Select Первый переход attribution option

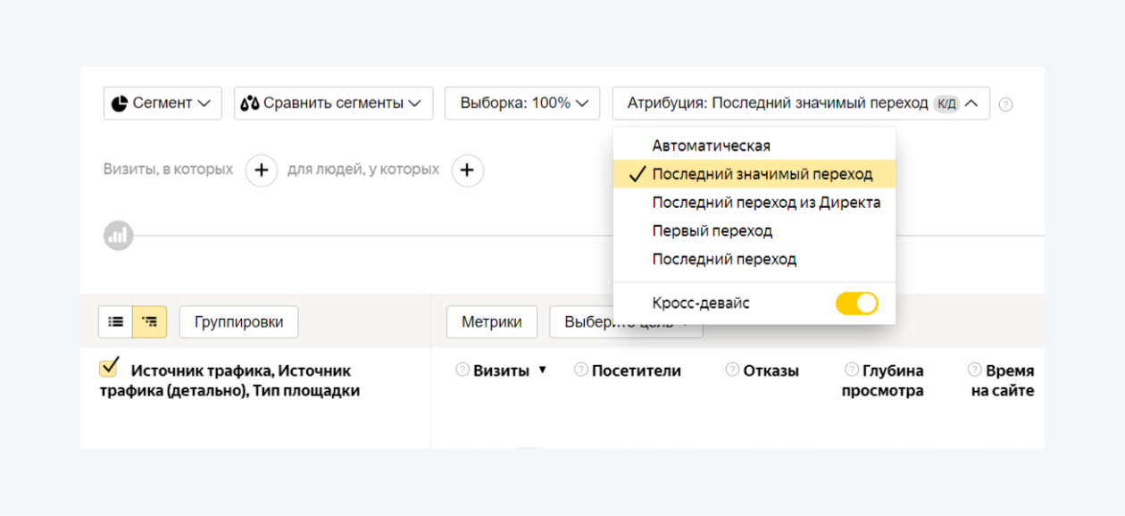click(712, 231)
